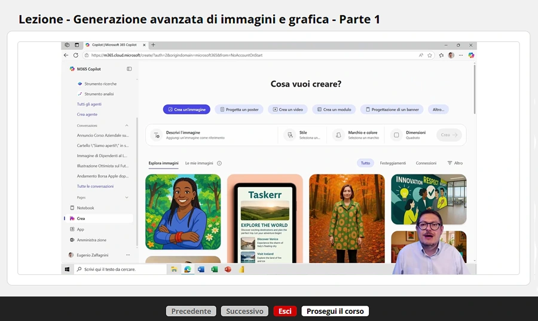Open the Windows Start menu
This screenshot has width=538, height=321.
coord(67,270)
